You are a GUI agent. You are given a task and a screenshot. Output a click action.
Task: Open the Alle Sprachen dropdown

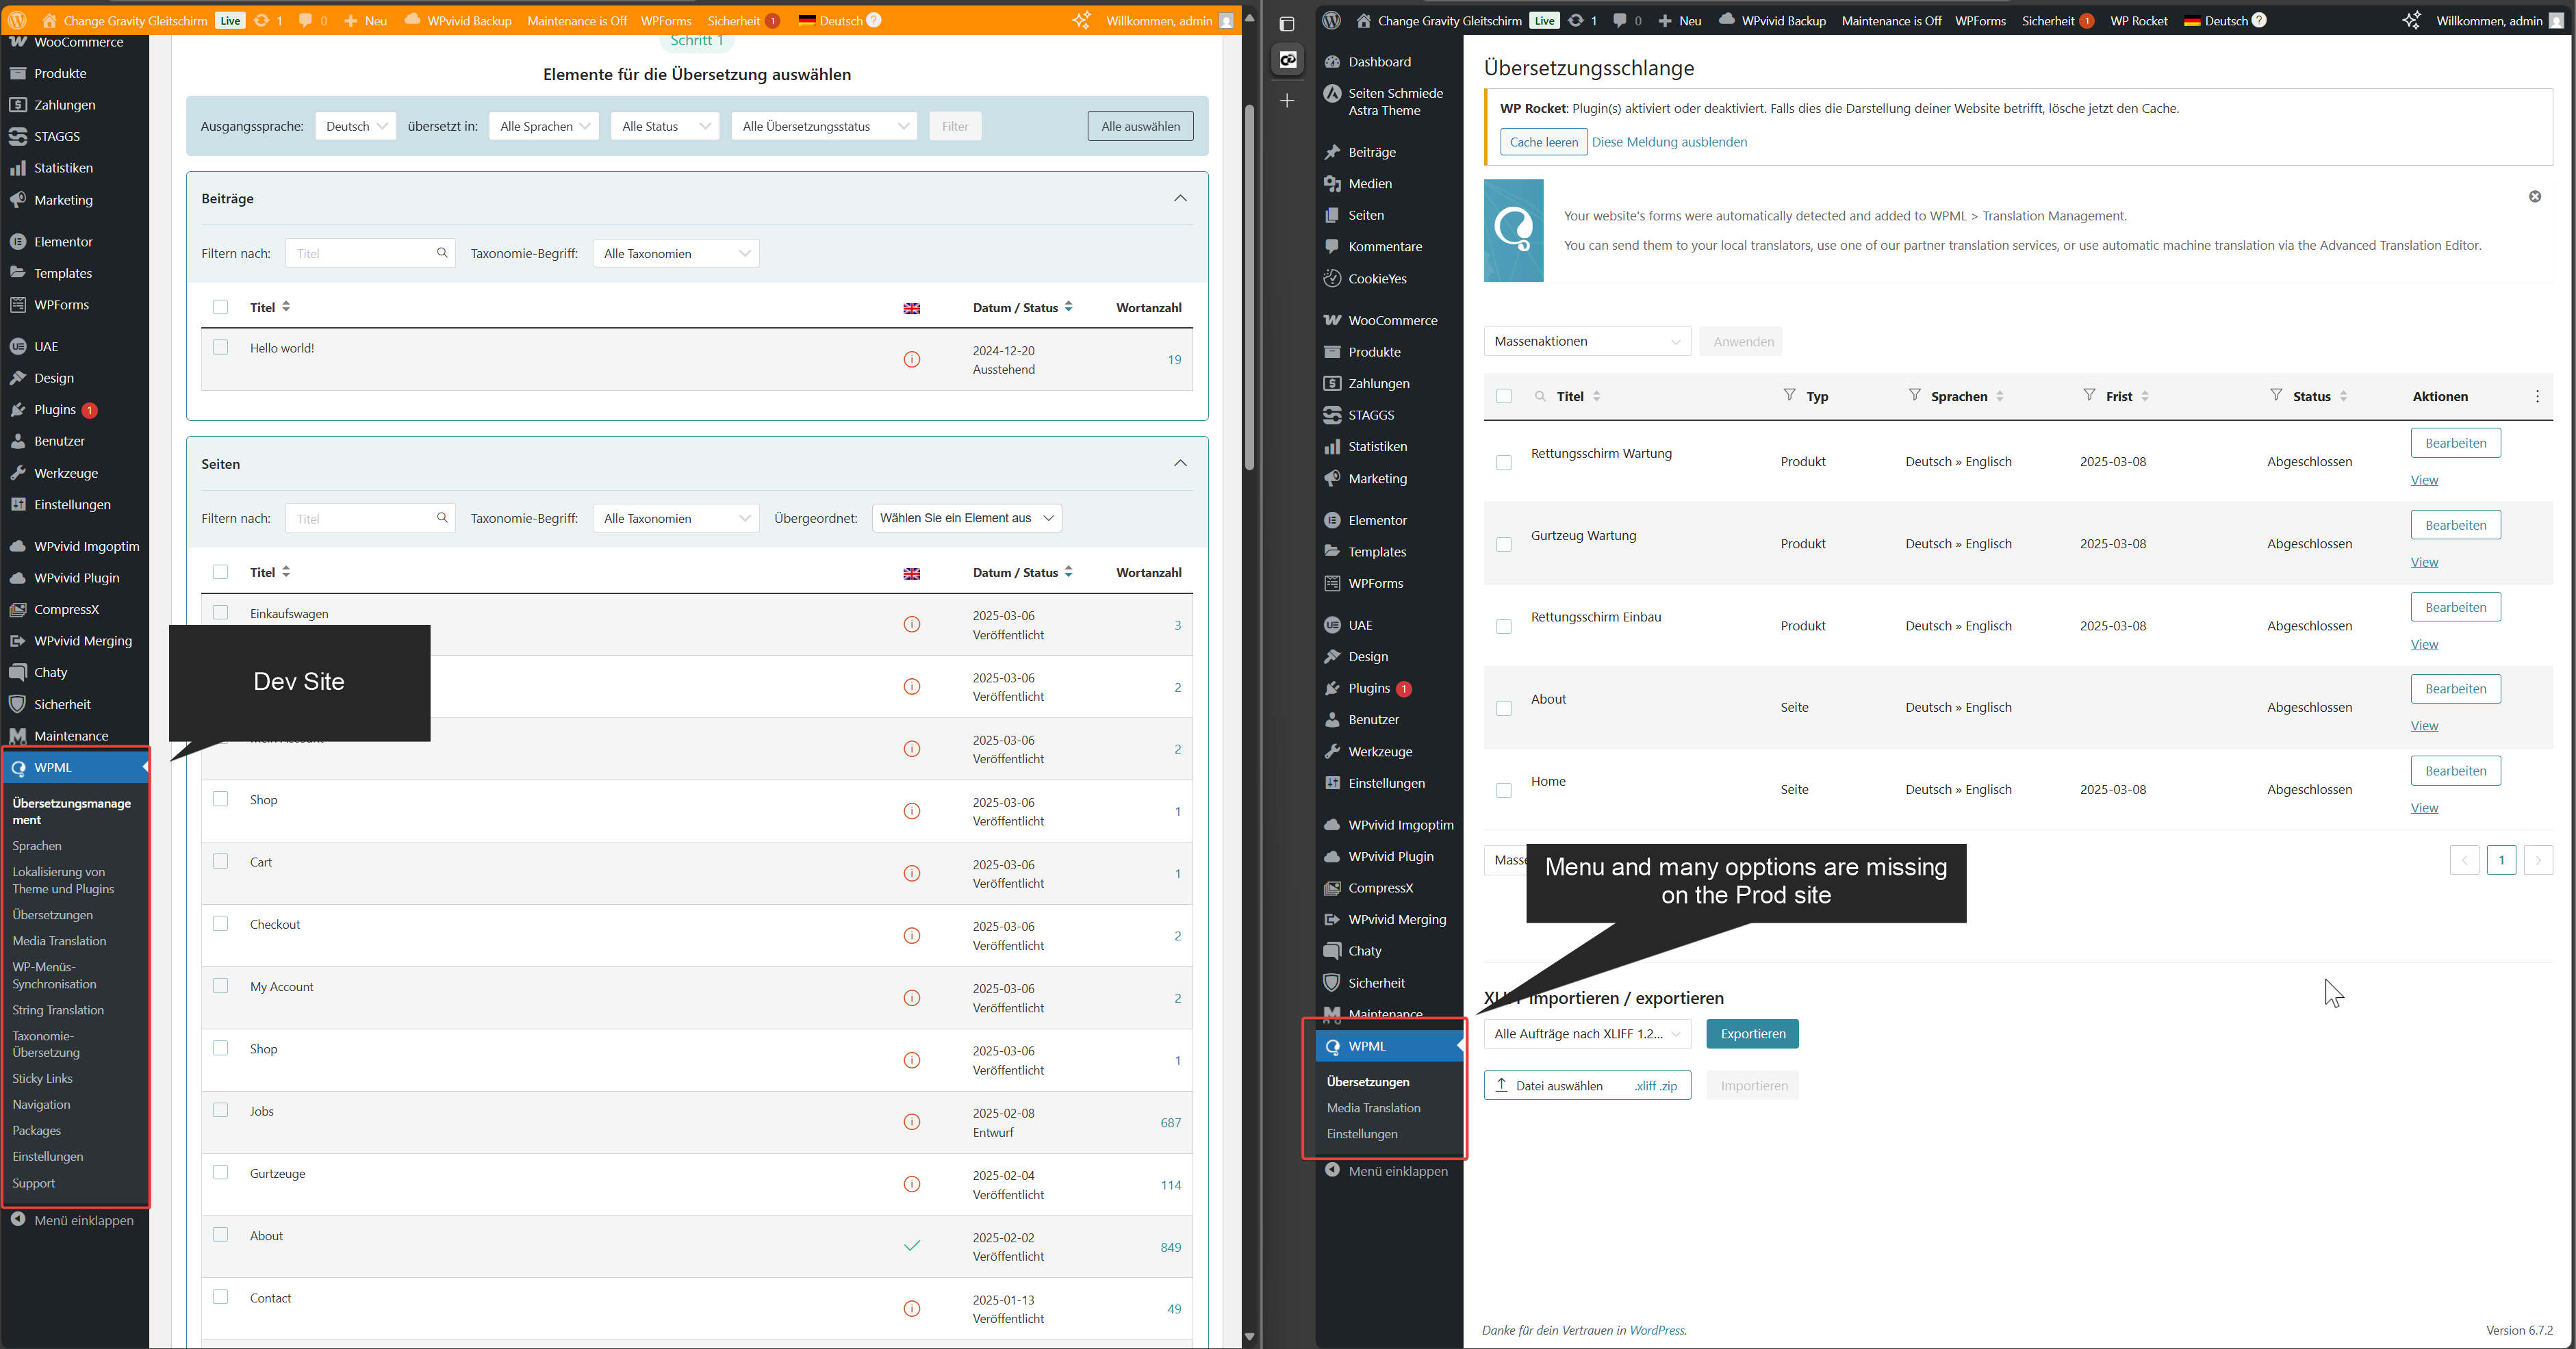click(544, 126)
